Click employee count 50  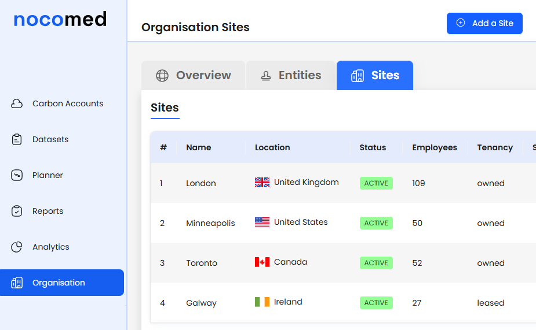417,223
